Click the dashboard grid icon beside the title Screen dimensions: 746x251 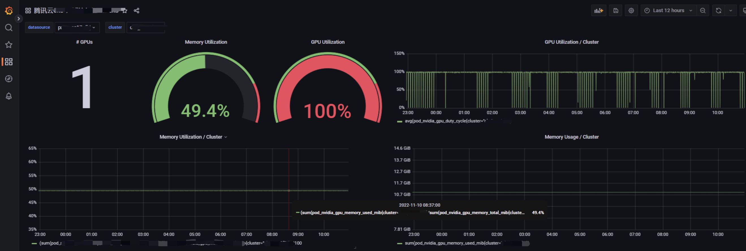28,11
